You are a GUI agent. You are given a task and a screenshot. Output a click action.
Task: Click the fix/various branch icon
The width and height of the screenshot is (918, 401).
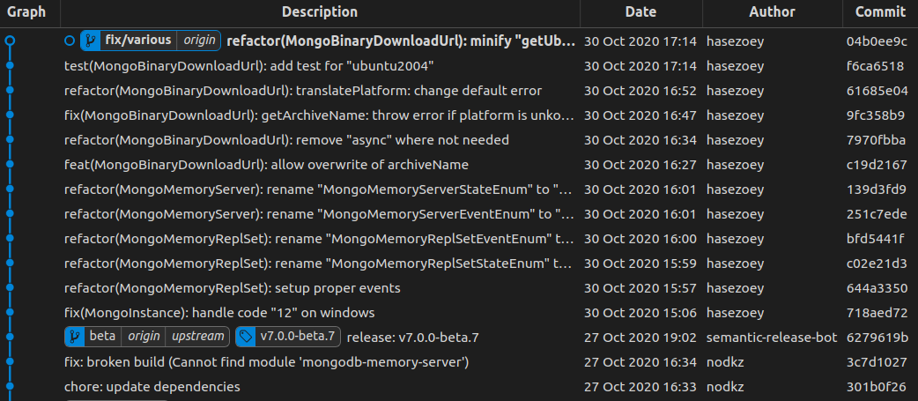tap(92, 41)
